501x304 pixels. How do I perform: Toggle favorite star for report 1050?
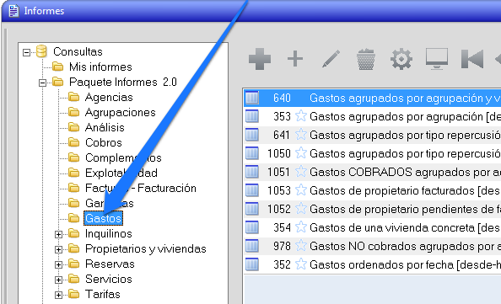(x=300, y=153)
